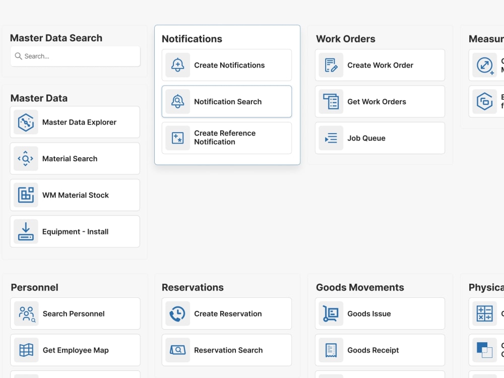
Task: Select Create Reference Notification star icon
Action: tap(177, 138)
